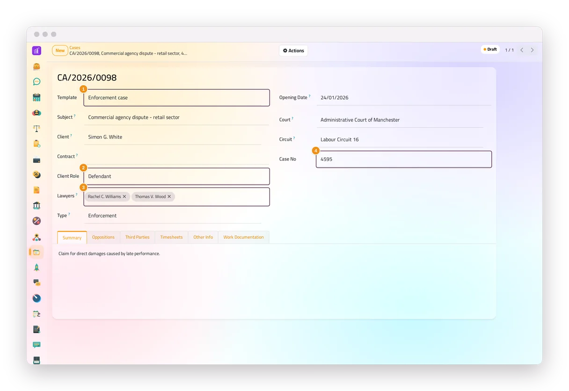Image resolution: width=569 pixels, height=391 pixels.
Task: Click the breadcrumb record title text
Action: click(x=128, y=53)
